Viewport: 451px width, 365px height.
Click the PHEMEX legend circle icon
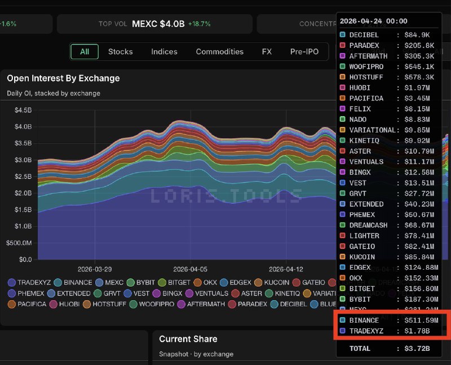(12, 293)
